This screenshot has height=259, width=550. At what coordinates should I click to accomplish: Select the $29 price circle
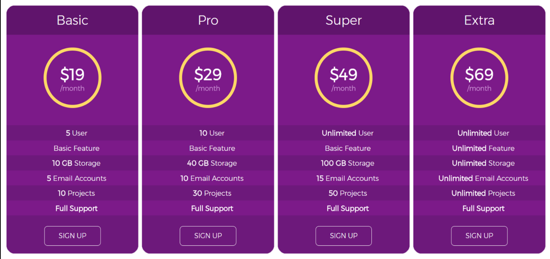(208, 77)
